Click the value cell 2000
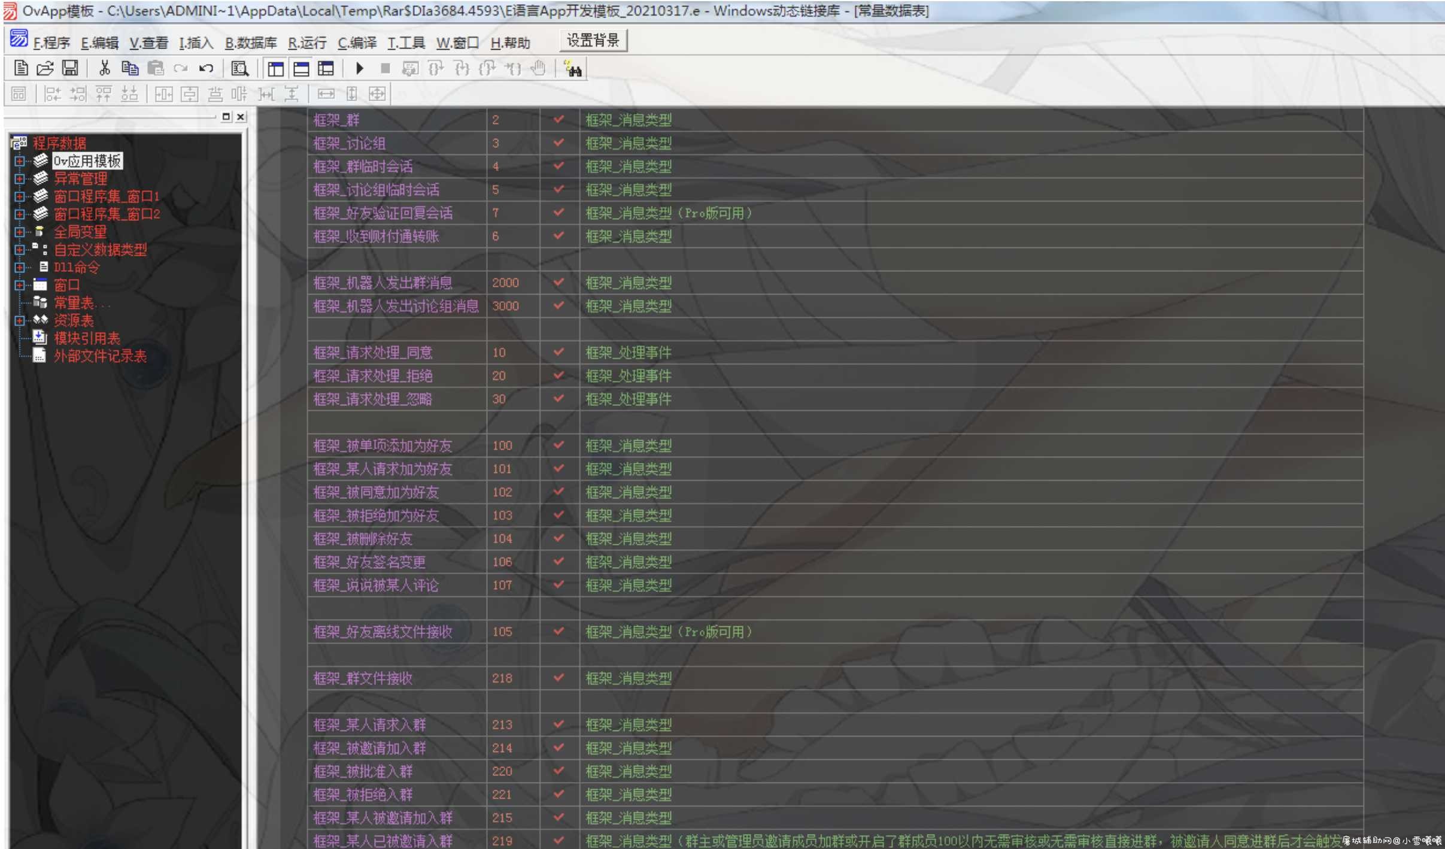This screenshot has height=849, width=1445. (x=506, y=283)
